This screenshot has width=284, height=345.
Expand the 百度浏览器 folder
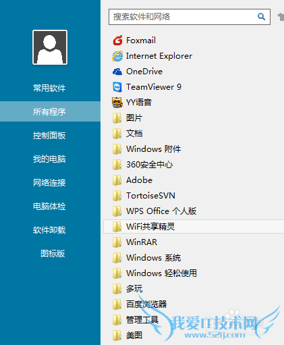pyautogui.click(x=146, y=304)
